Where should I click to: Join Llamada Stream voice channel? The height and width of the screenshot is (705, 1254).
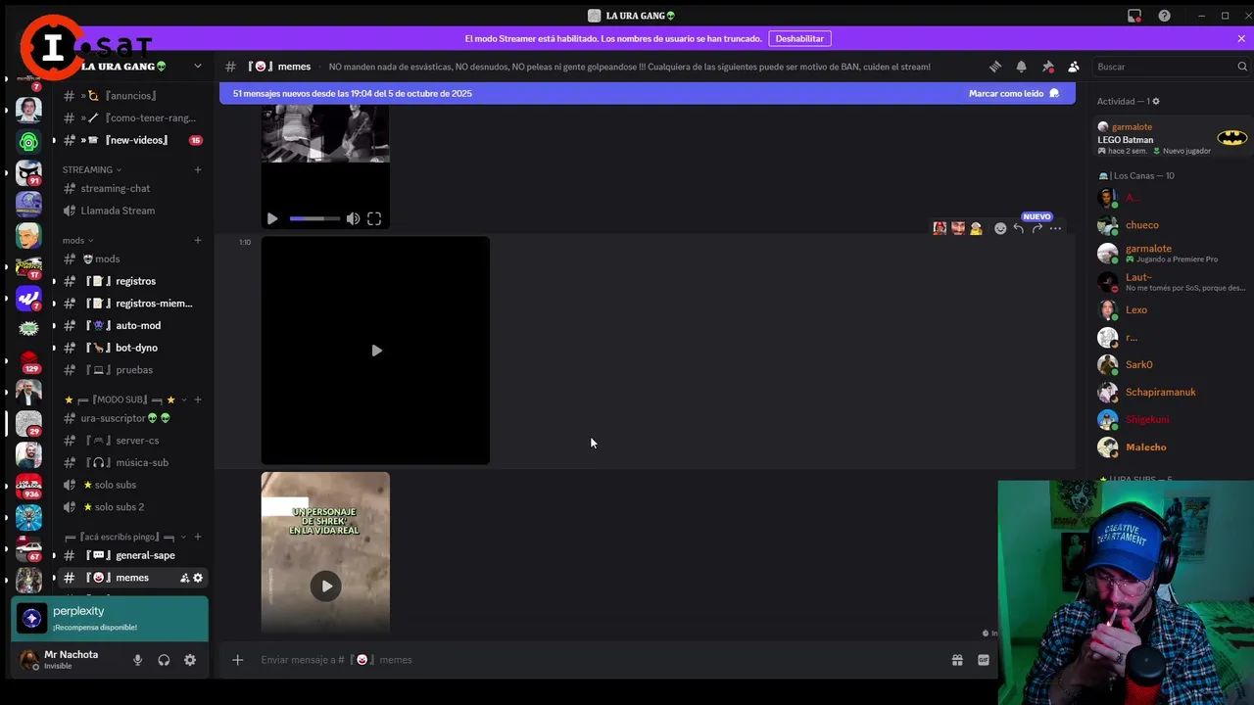point(132,211)
